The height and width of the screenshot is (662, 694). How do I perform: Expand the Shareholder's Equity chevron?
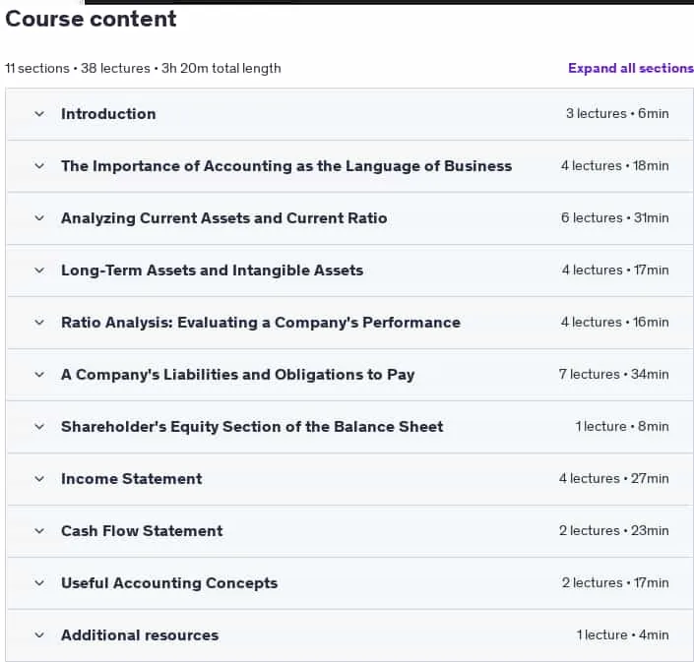[39, 427]
